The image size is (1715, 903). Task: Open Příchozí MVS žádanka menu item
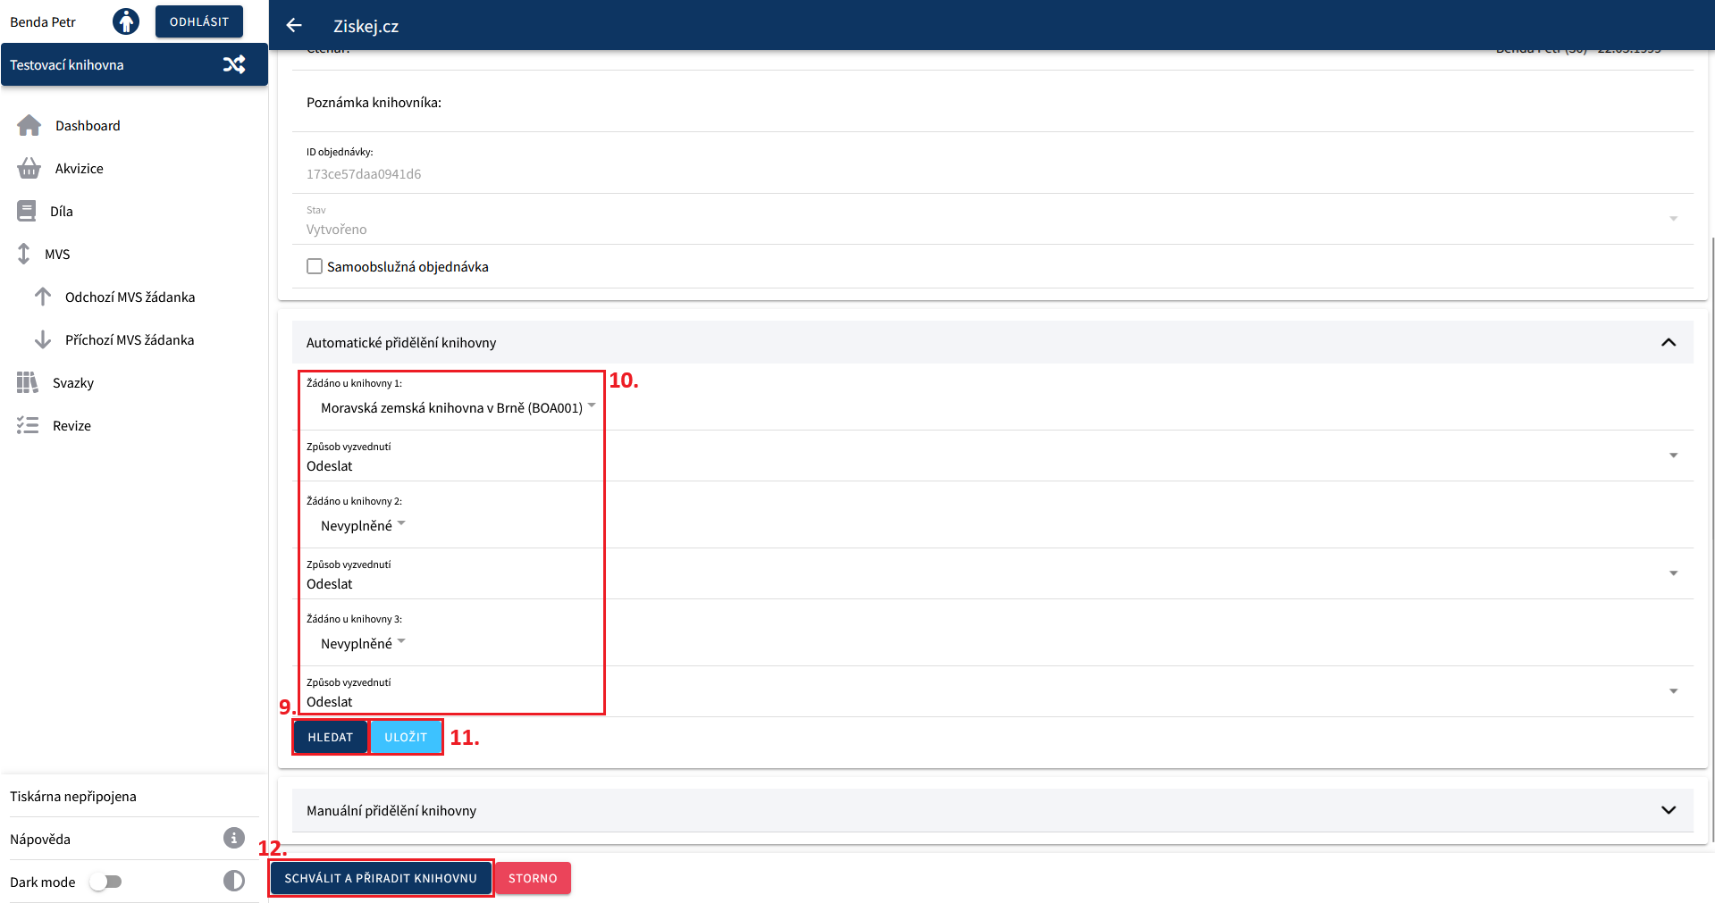click(x=130, y=340)
